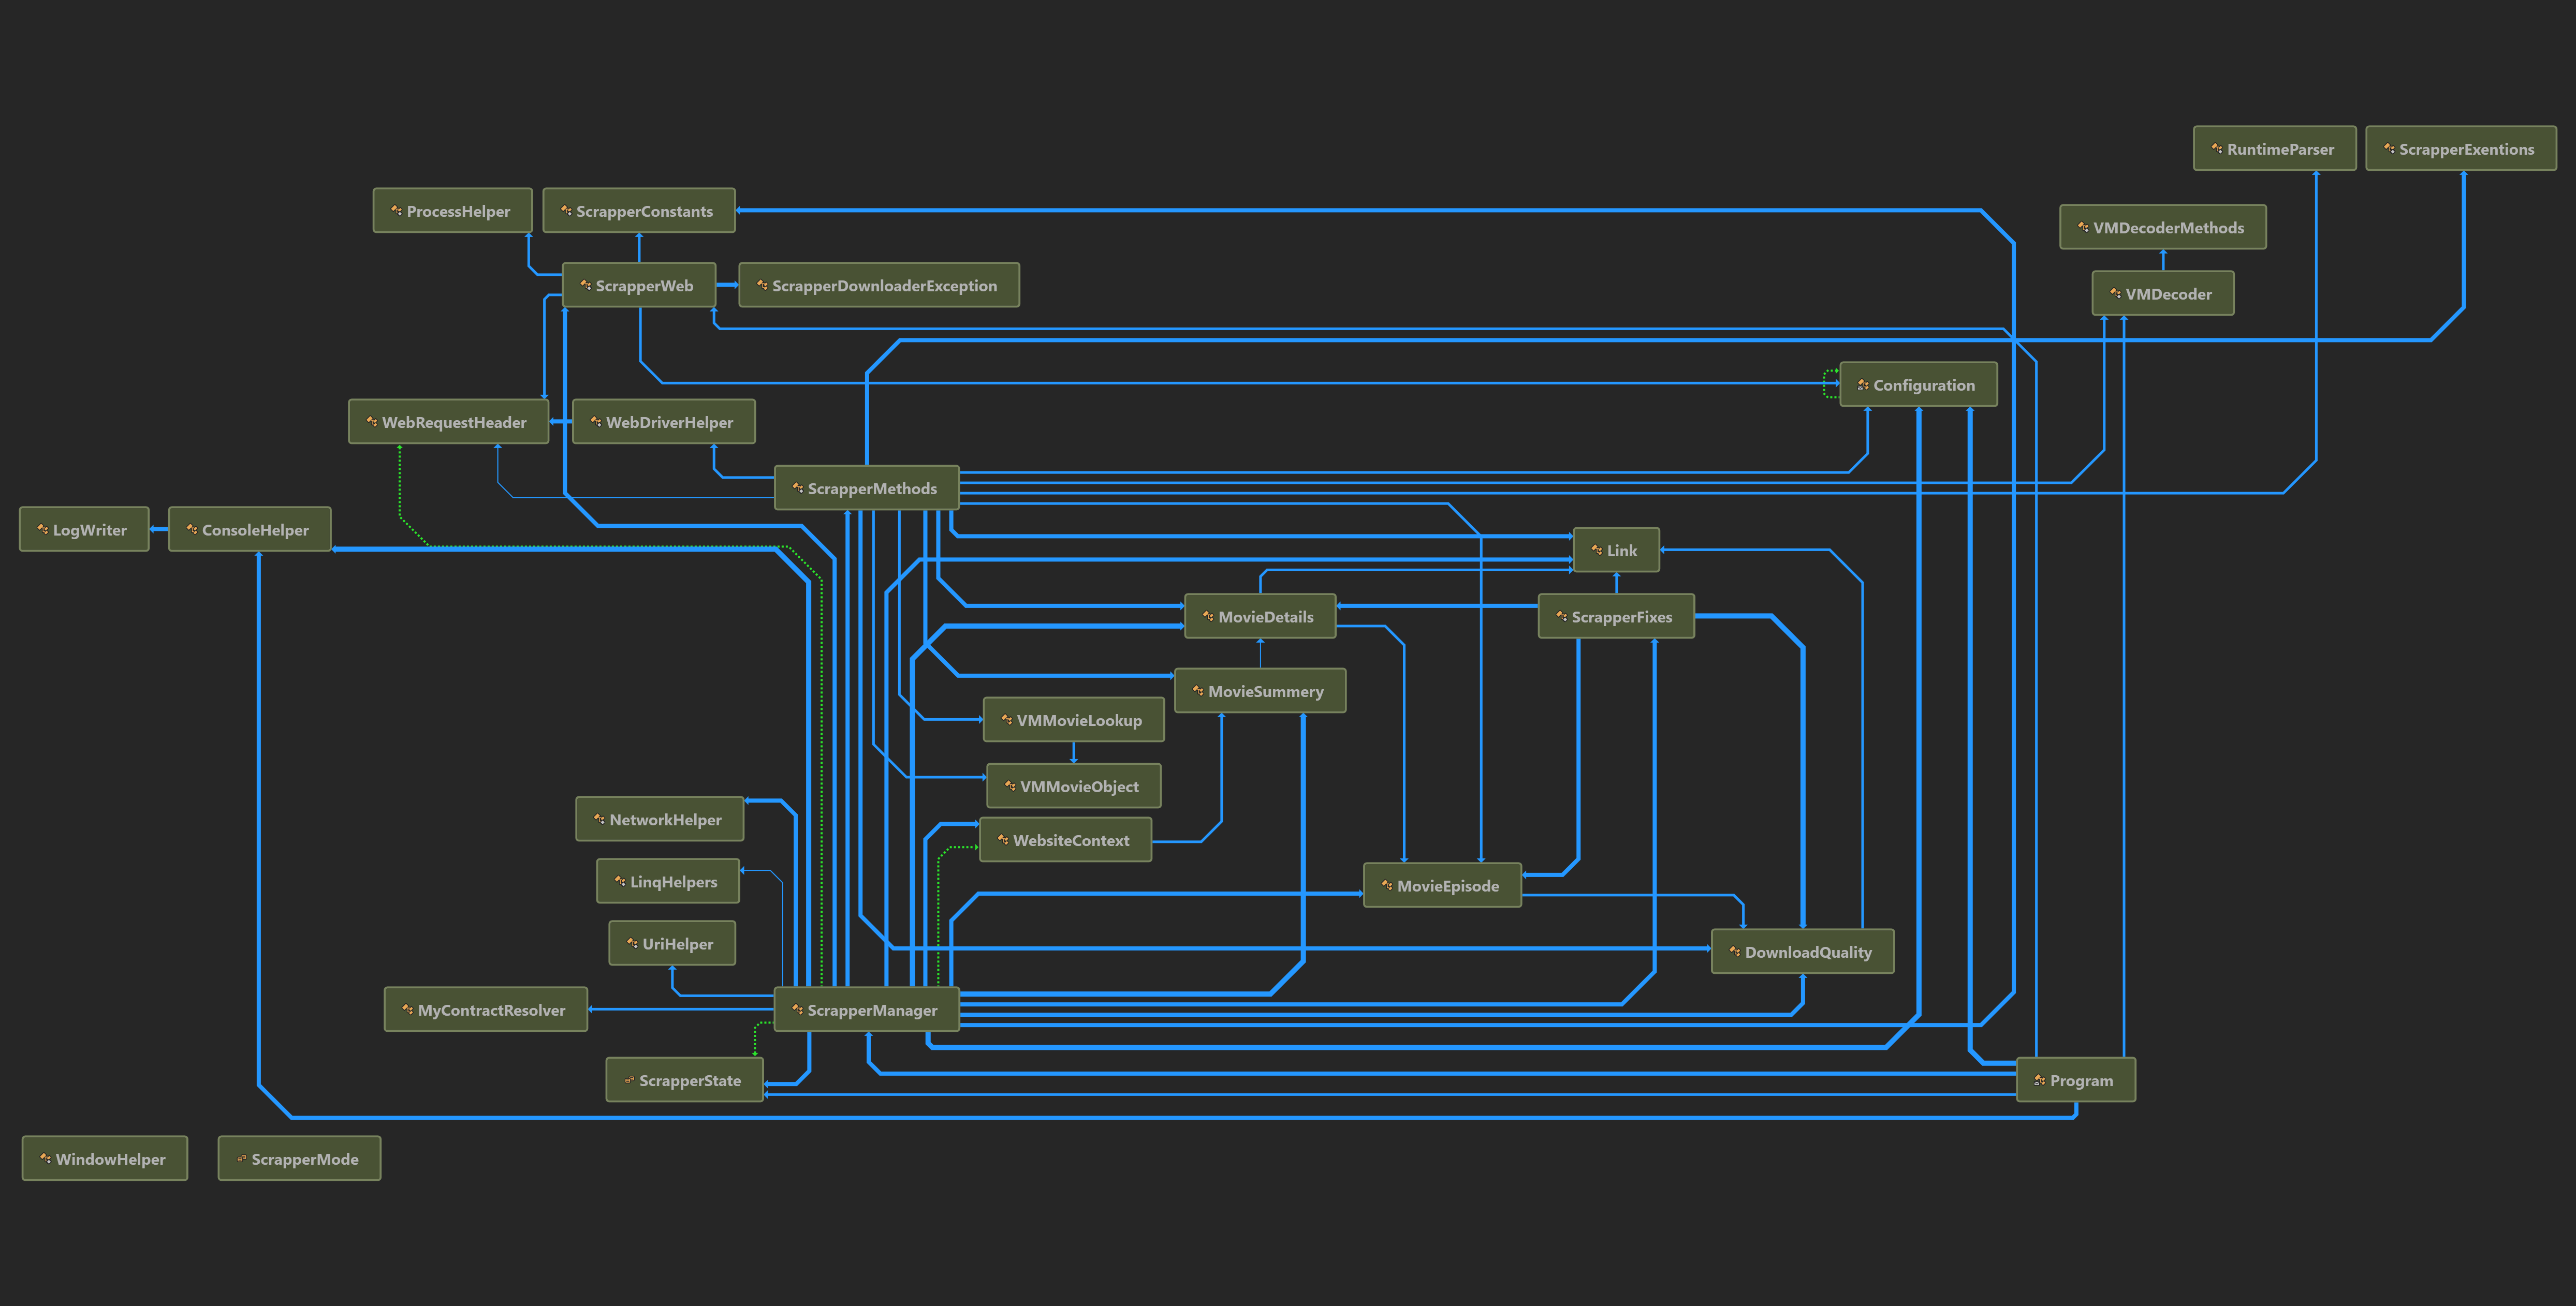The width and height of the screenshot is (2576, 1306).
Task: Click the class icon on the ScrapperManager node
Action: click(797, 1009)
